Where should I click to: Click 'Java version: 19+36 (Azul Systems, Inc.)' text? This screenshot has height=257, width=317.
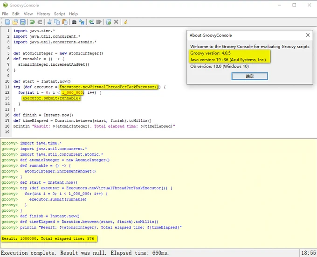228,60
